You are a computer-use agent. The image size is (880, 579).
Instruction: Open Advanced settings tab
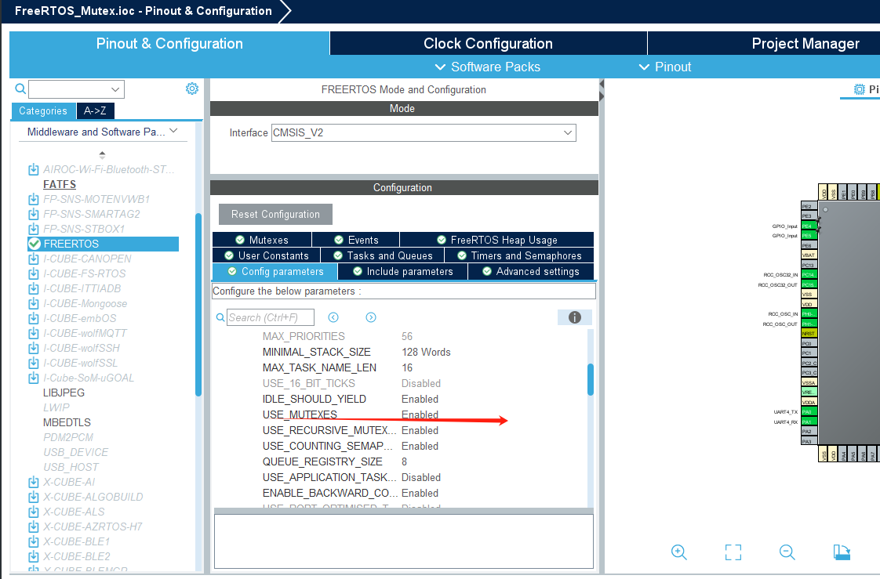pyautogui.click(x=531, y=271)
